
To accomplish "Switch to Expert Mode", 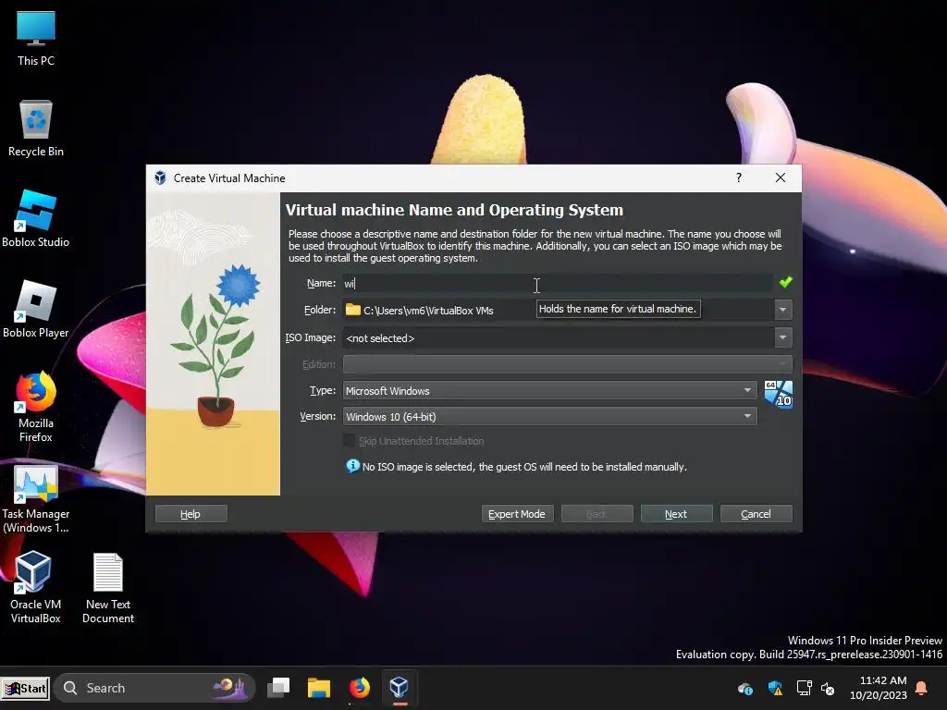I will (x=517, y=514).
